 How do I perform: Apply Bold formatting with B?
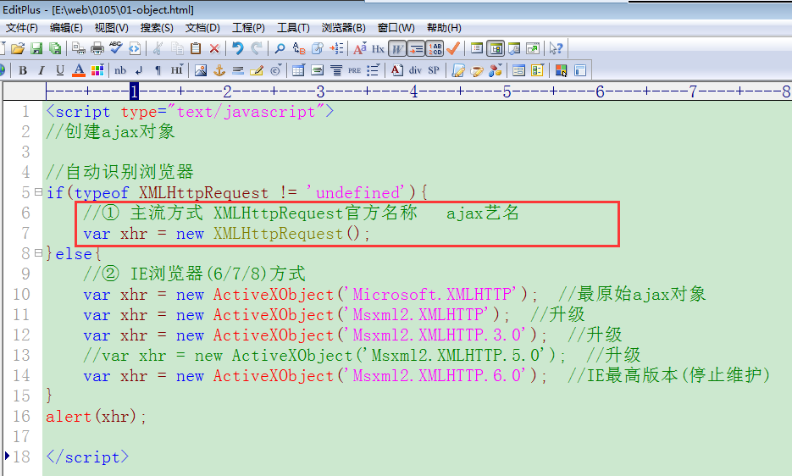coord(23,70)
